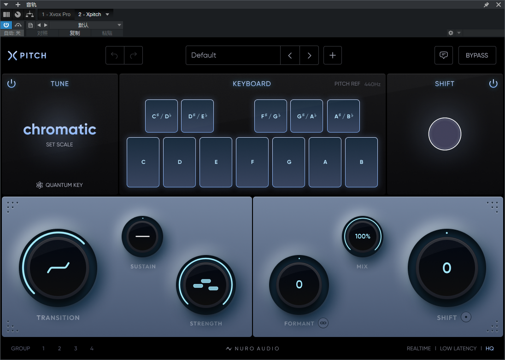
Task: Toggle the D#/Eb keyboard key
Action: coord(197,116)
